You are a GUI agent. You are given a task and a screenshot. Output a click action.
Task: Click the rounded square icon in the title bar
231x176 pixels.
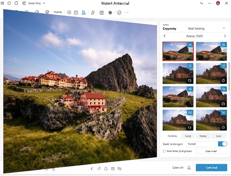(x=16, y=3)
